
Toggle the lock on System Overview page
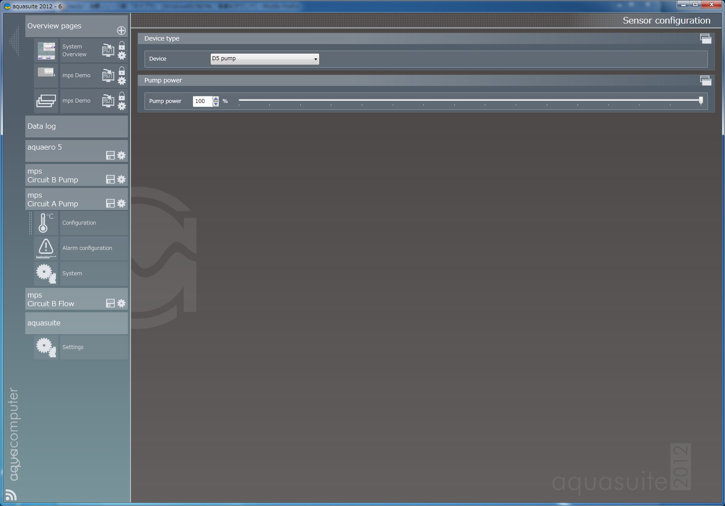point(122,45)
